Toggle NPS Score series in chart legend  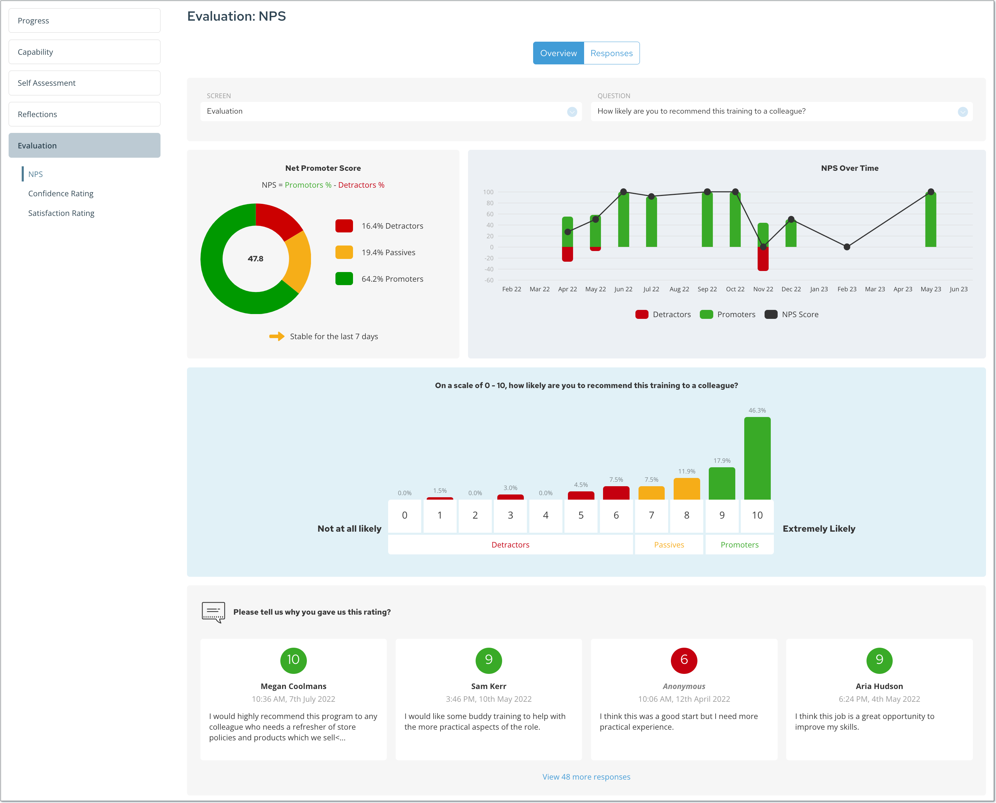(791, 314)
